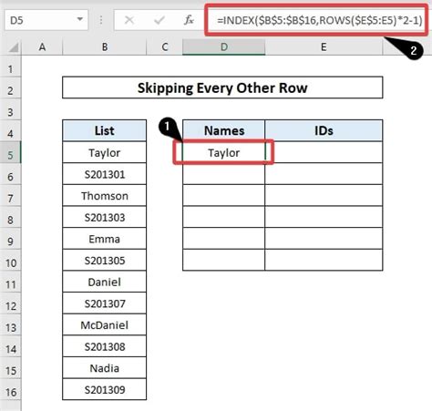Select the column D header
Screen dimensions: 432x411
(224, 47)
